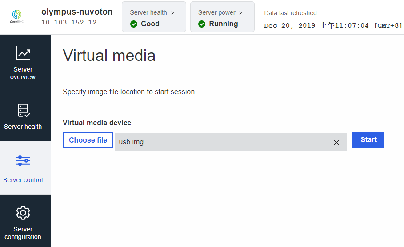Select the Server control sliders icon
The height and width of the screenshot is (247, 404).
click(x=23, y=161)
